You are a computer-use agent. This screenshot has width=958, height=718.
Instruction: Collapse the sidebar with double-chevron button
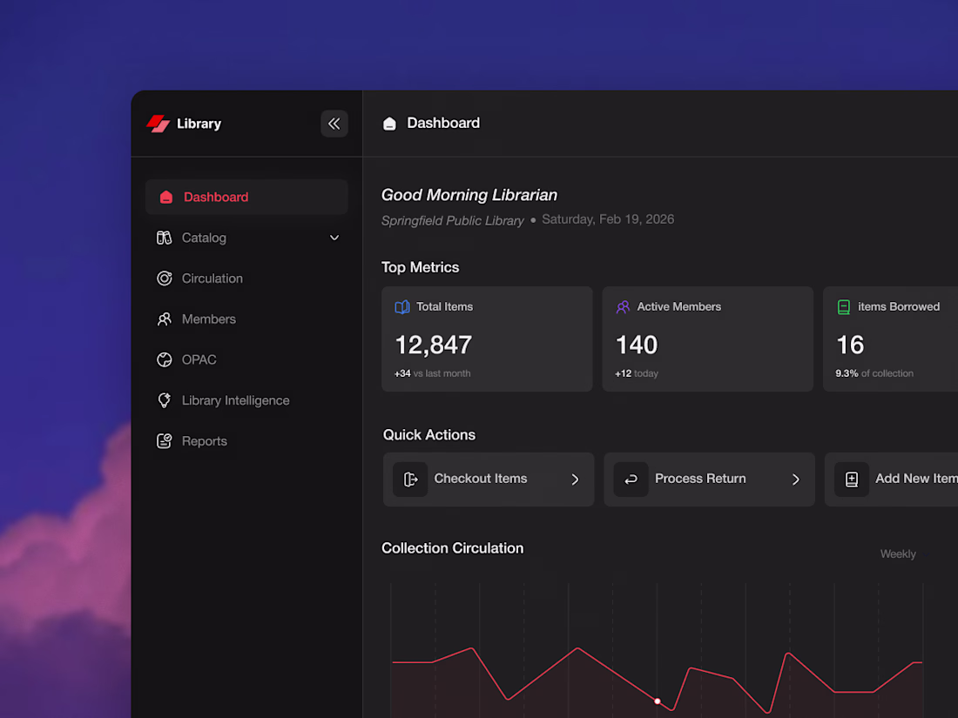point(334,124)
